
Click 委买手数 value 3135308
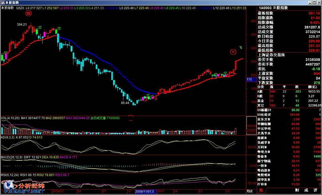pyautogui.click(x=313, y=60)
